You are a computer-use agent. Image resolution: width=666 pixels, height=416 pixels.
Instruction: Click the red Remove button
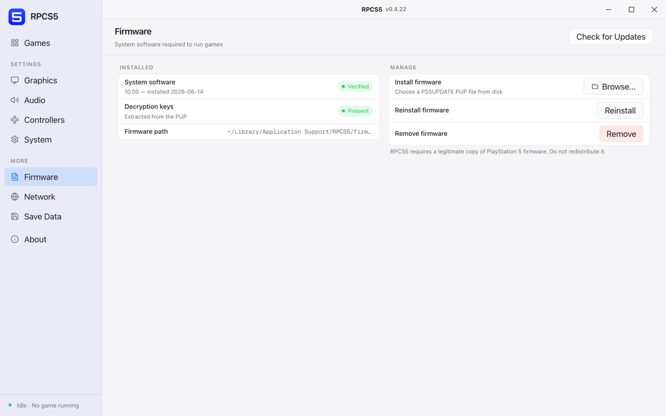(x=621, y=134)
